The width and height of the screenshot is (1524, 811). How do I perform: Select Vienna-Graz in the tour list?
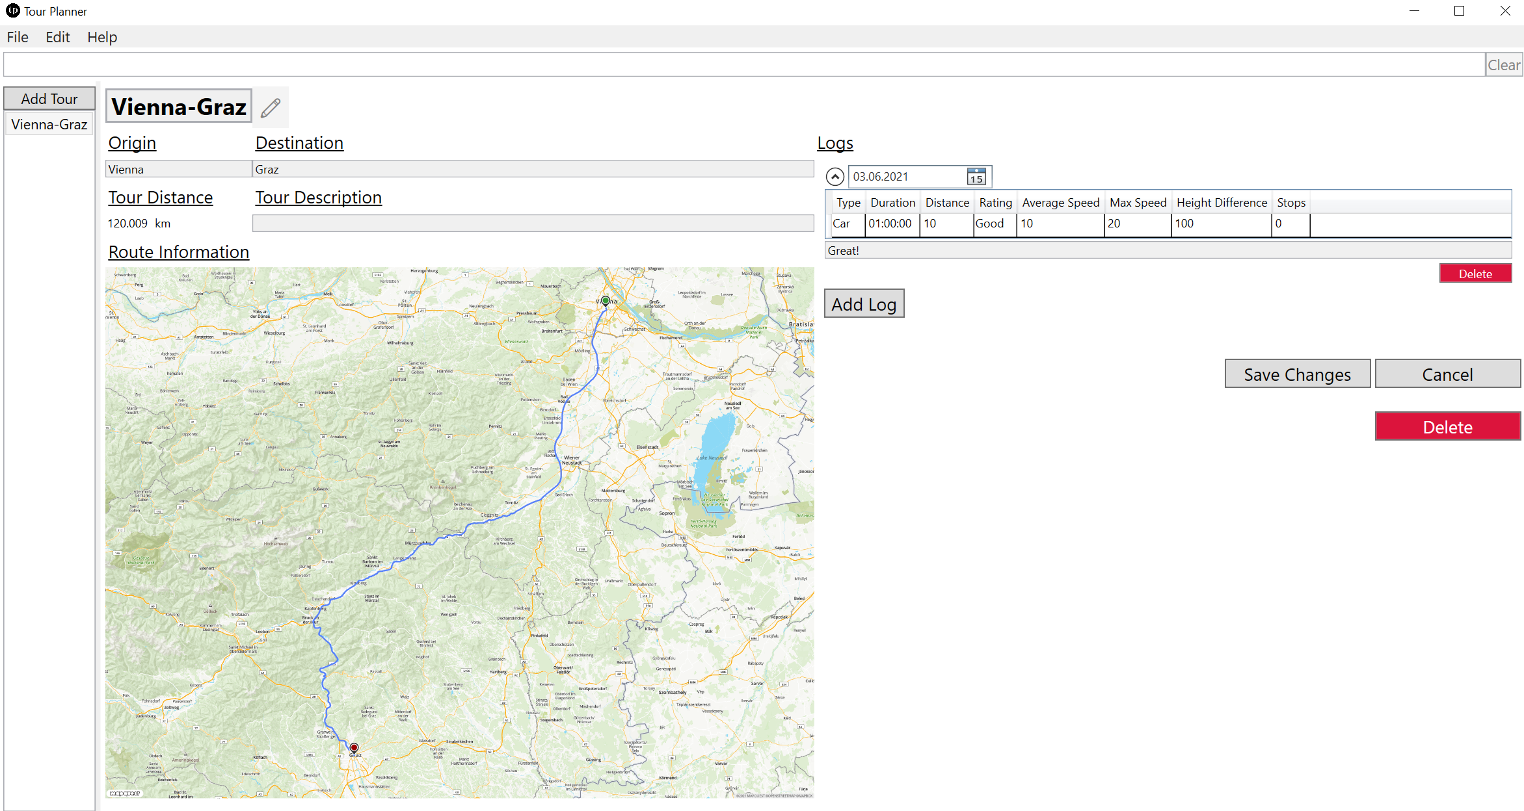(49, 124)
